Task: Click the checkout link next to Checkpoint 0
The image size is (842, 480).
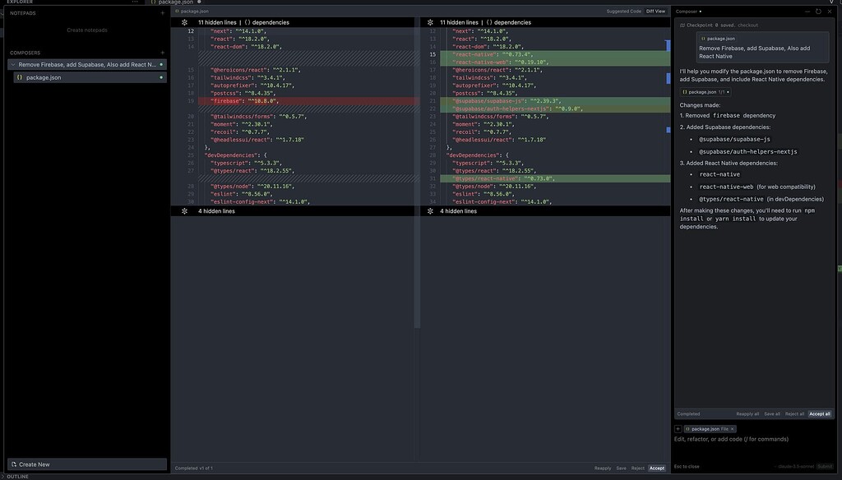Action: coord(747,25)
